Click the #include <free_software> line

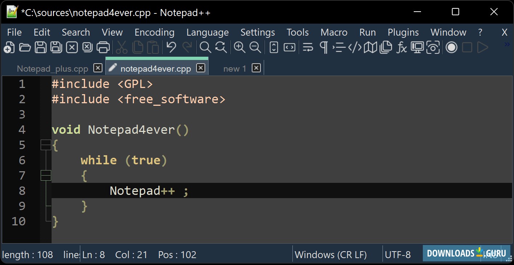click(138, 99)
